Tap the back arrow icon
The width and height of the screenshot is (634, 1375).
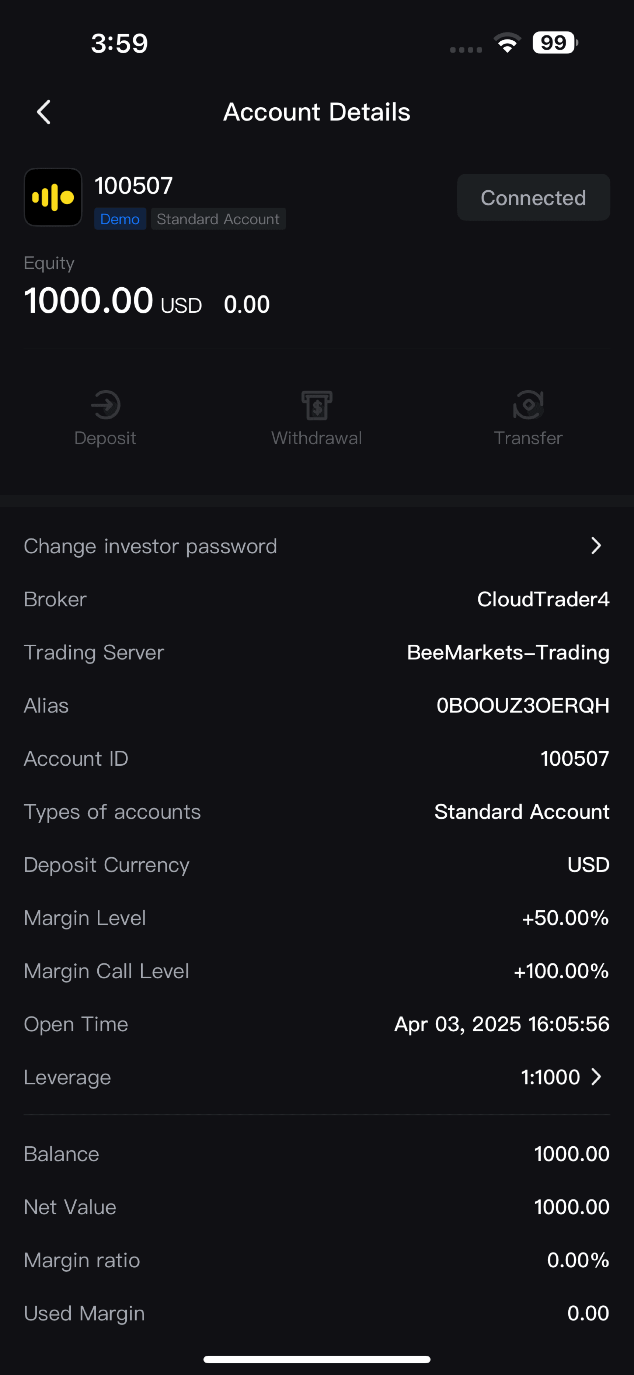pos(44,112)
